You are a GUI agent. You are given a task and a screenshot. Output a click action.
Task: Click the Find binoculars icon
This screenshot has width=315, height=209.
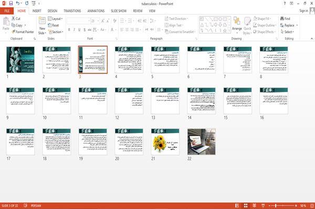click(285, 19)
